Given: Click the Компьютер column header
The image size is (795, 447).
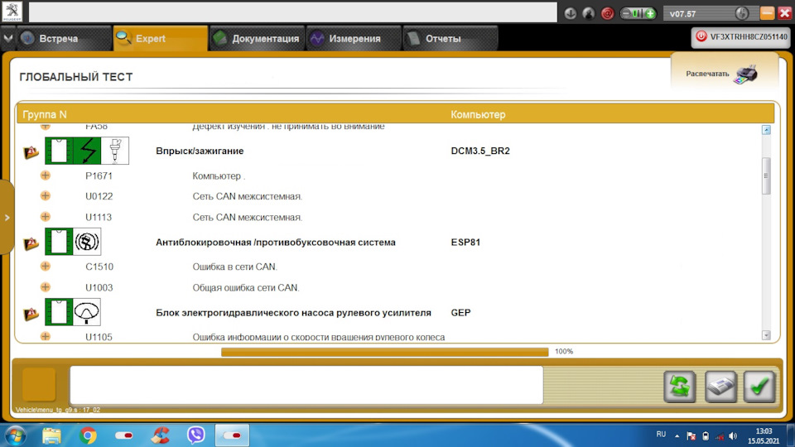Looking at the screenshot, I should click(478, 114).
